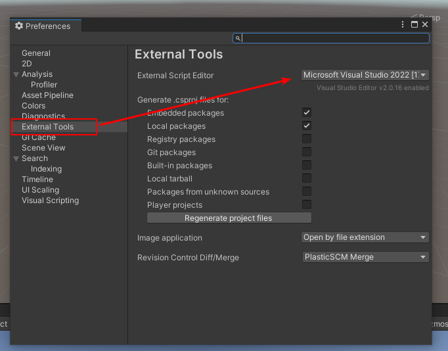Click Visual Studio Editor v2.0.16 enabled text
448x351 pixels.
pyautogui.click(x=372, y=88)
